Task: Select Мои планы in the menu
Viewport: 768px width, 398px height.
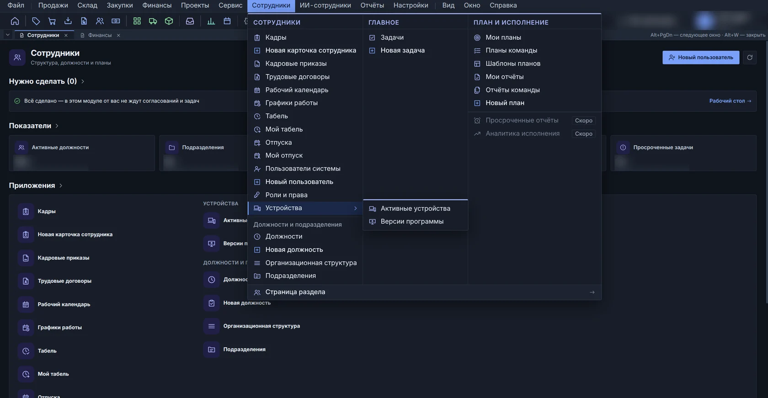Action: click(x=534, y=37)
